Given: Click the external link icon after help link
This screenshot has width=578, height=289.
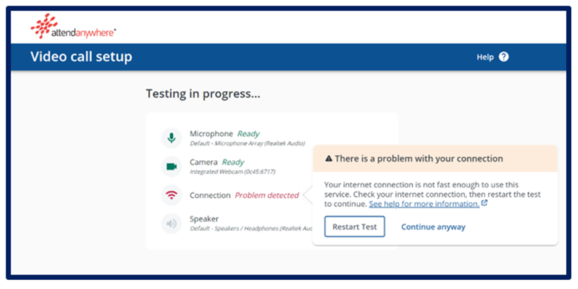Looking at the screenshot, I should (485, 203).
